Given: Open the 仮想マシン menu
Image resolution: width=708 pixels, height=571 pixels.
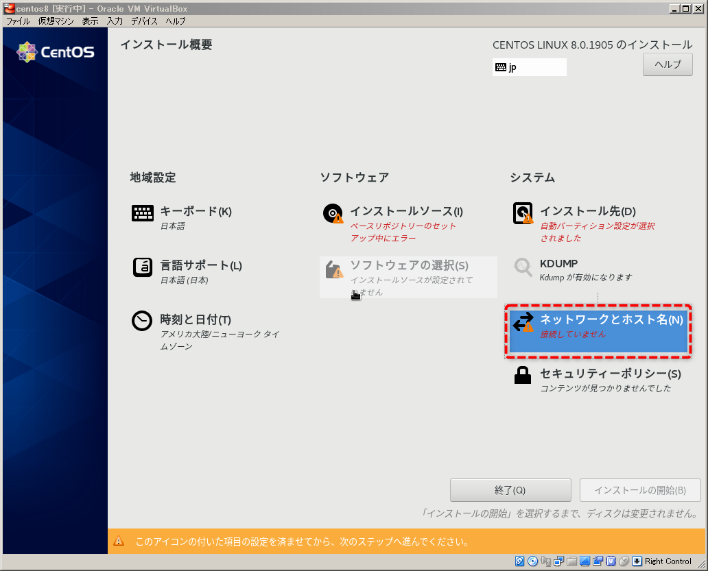Looking at the screenshot, I should (56, 21).
